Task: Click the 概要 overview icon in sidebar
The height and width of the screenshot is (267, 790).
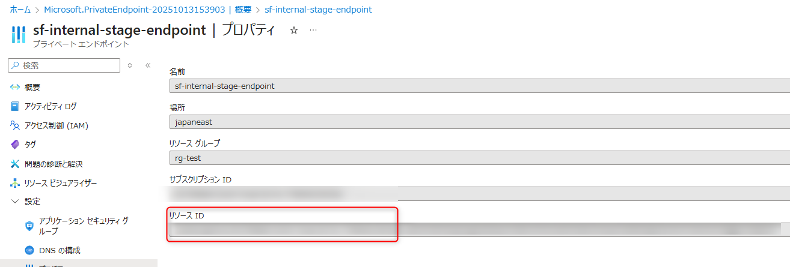Action: pyautogui.click(x=16, y=87)
